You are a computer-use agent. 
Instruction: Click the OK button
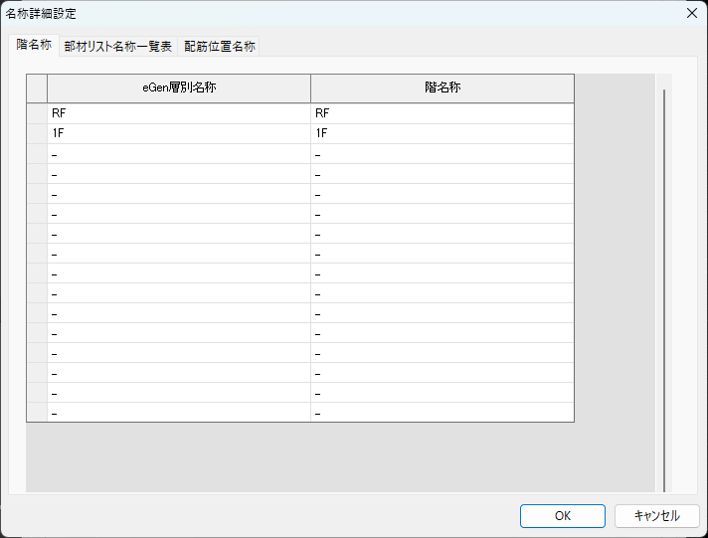click(562, 515)
